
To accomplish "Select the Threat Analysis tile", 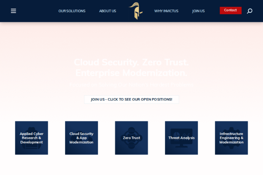I will point(181,138).
